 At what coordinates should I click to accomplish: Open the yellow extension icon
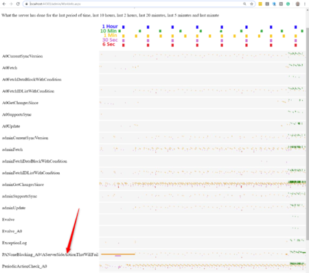point(260,4)
